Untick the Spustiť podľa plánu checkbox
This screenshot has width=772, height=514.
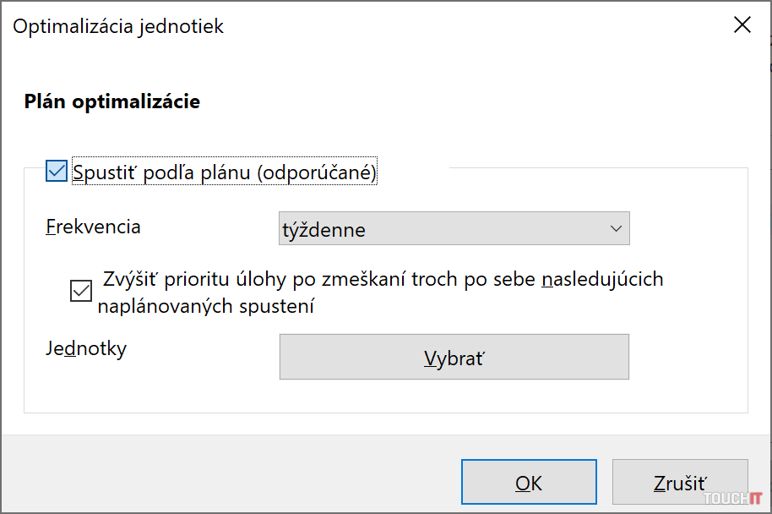[57, 172]
